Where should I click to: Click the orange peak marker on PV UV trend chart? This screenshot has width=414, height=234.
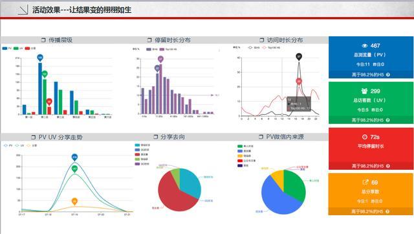click(75, 202)
